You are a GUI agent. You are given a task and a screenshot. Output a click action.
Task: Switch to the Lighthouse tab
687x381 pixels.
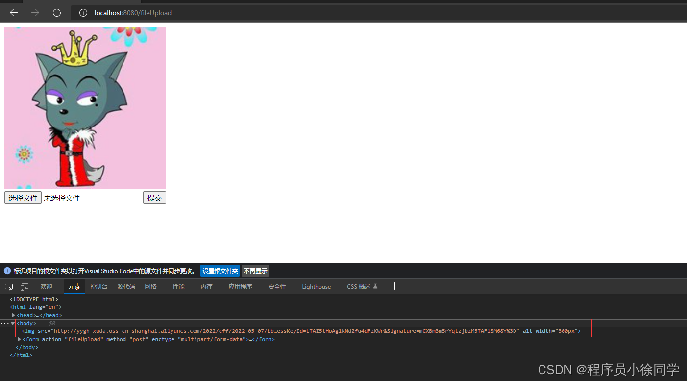(x=316, y=286)
